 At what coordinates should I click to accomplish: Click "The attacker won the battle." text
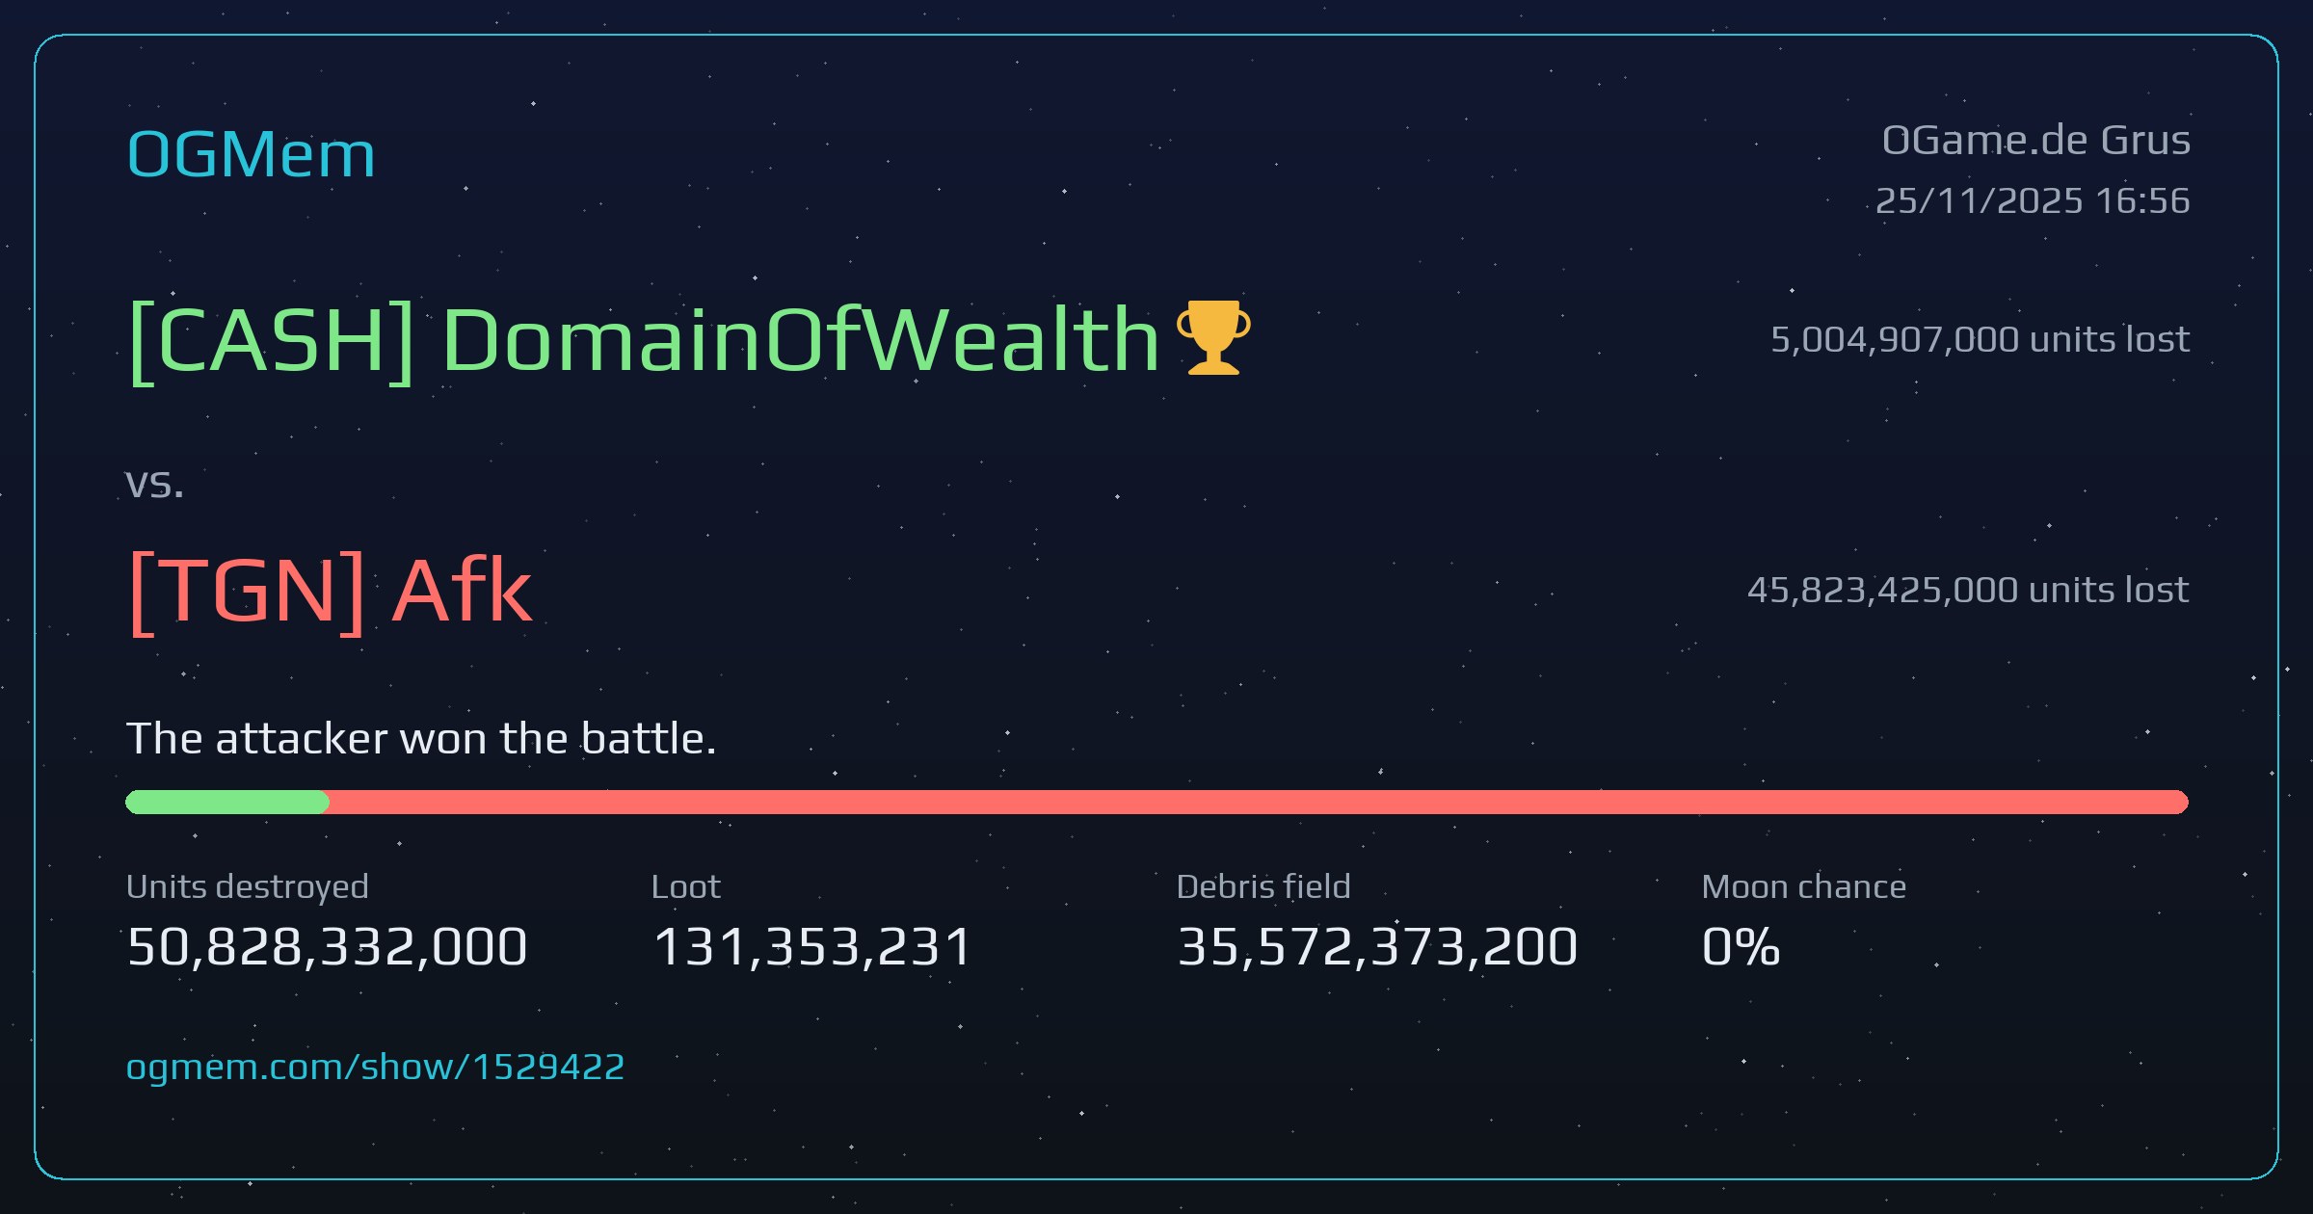click(x=421, y=739)
